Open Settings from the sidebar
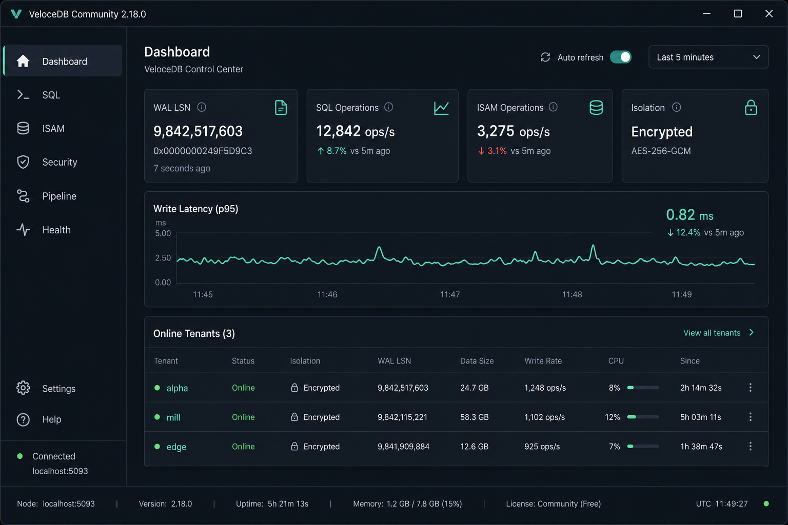Screen dimensions: 788x525 click(x=63, y=389)
